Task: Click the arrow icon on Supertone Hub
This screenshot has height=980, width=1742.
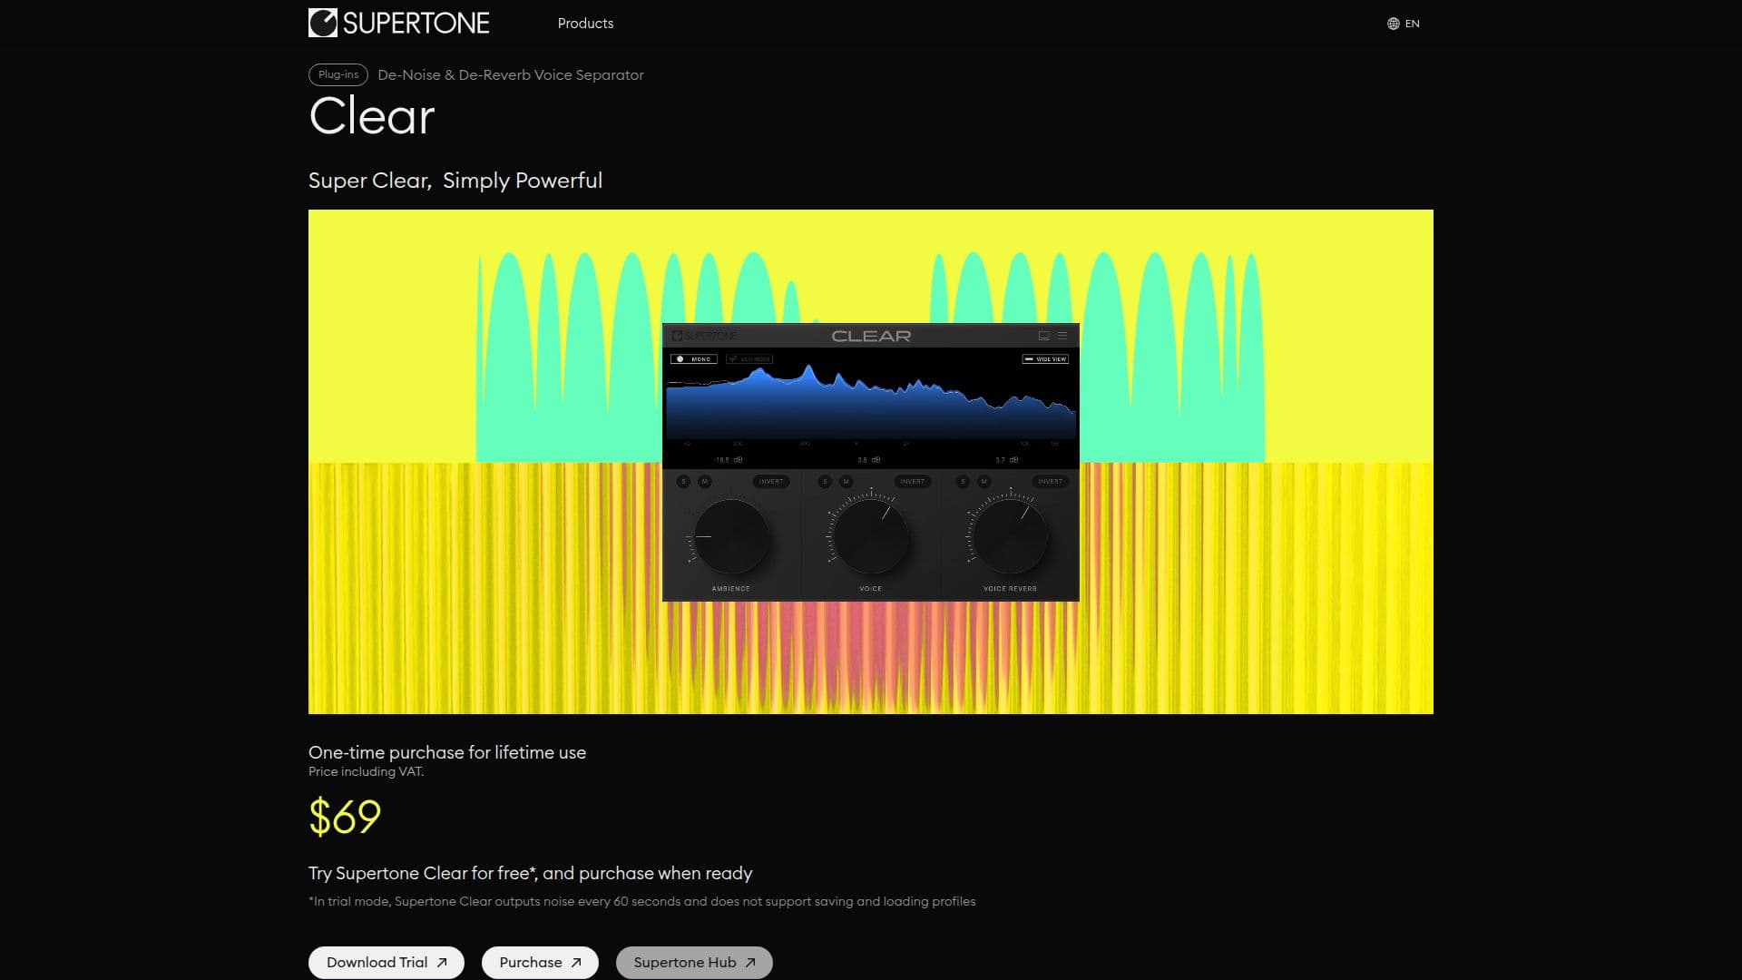Action: (x=750, y=963)
